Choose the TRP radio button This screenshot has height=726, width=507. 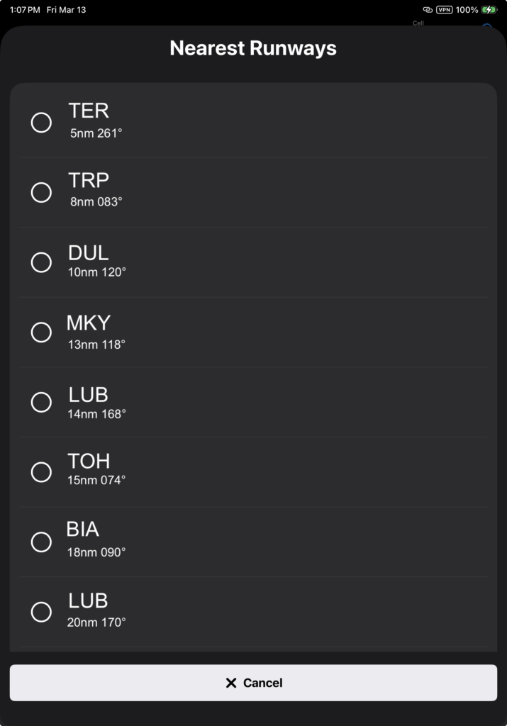[41, 192]
